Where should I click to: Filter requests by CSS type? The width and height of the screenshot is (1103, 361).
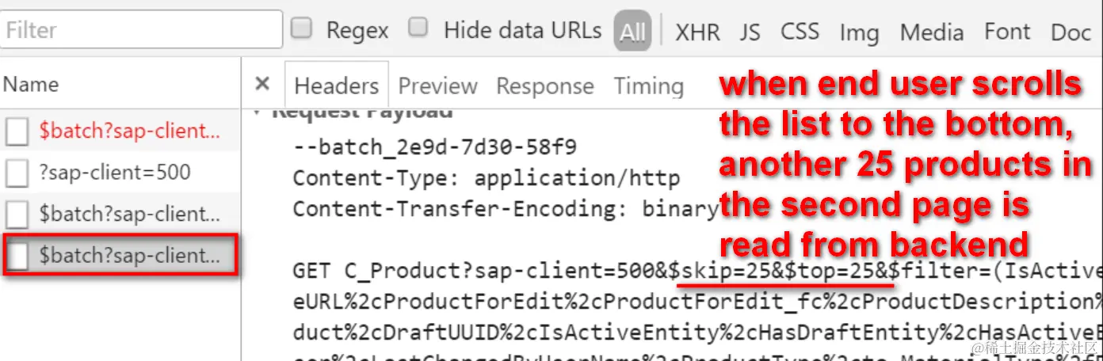[800, 32]
